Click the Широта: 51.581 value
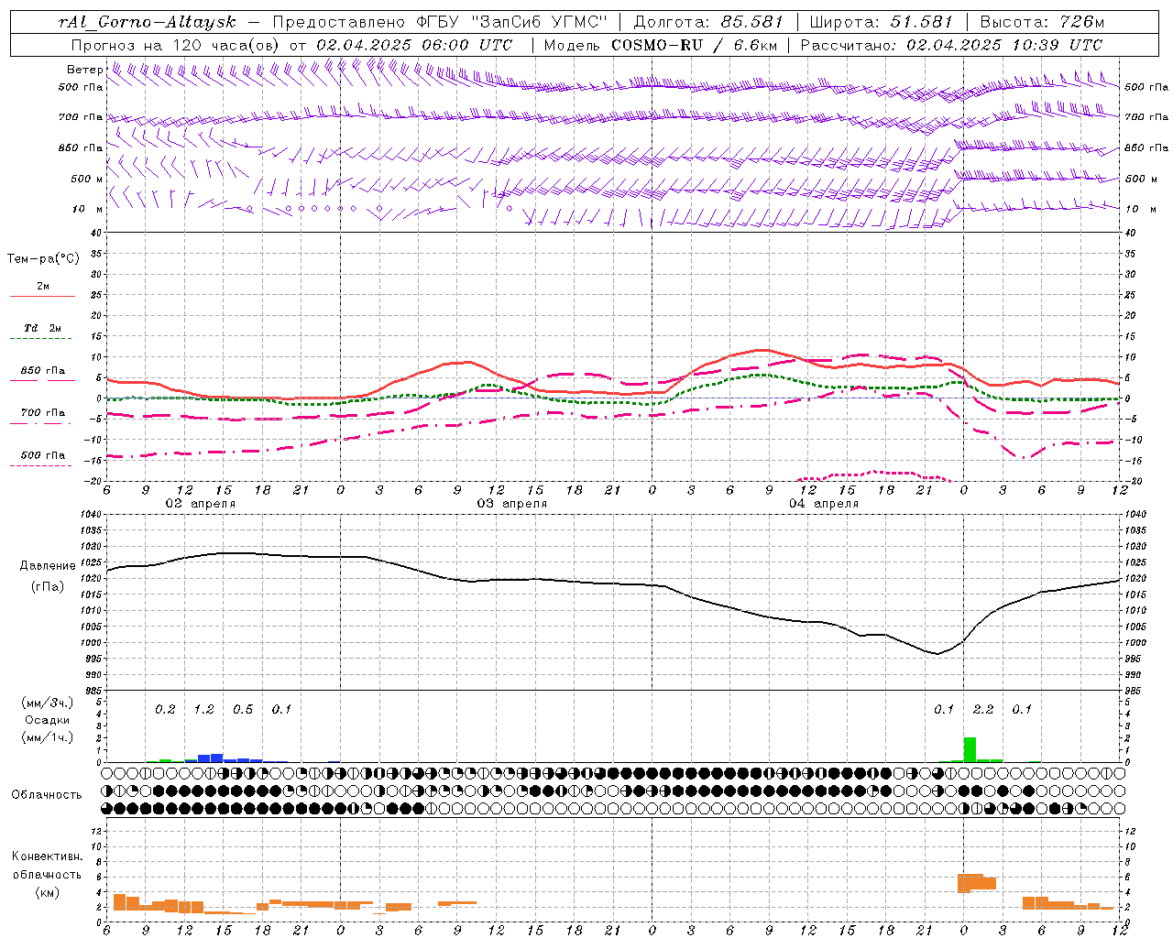 point(882,22)
